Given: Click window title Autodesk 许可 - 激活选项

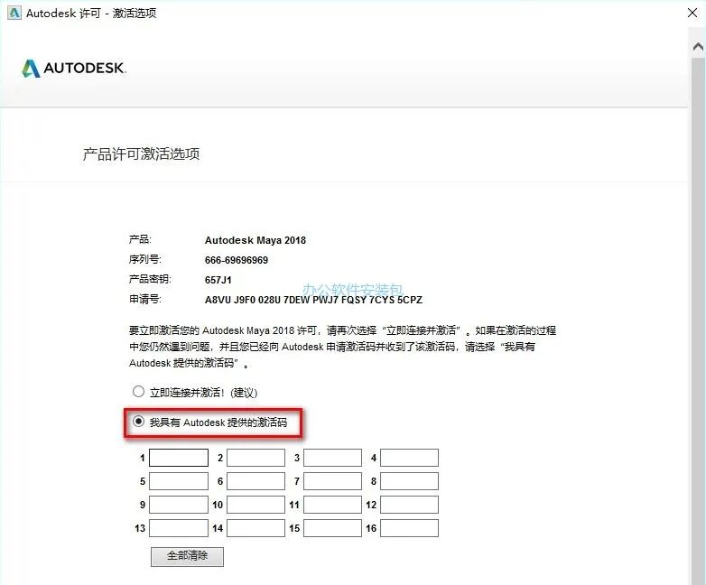Looking at the screenshot, I should [91, 13].
